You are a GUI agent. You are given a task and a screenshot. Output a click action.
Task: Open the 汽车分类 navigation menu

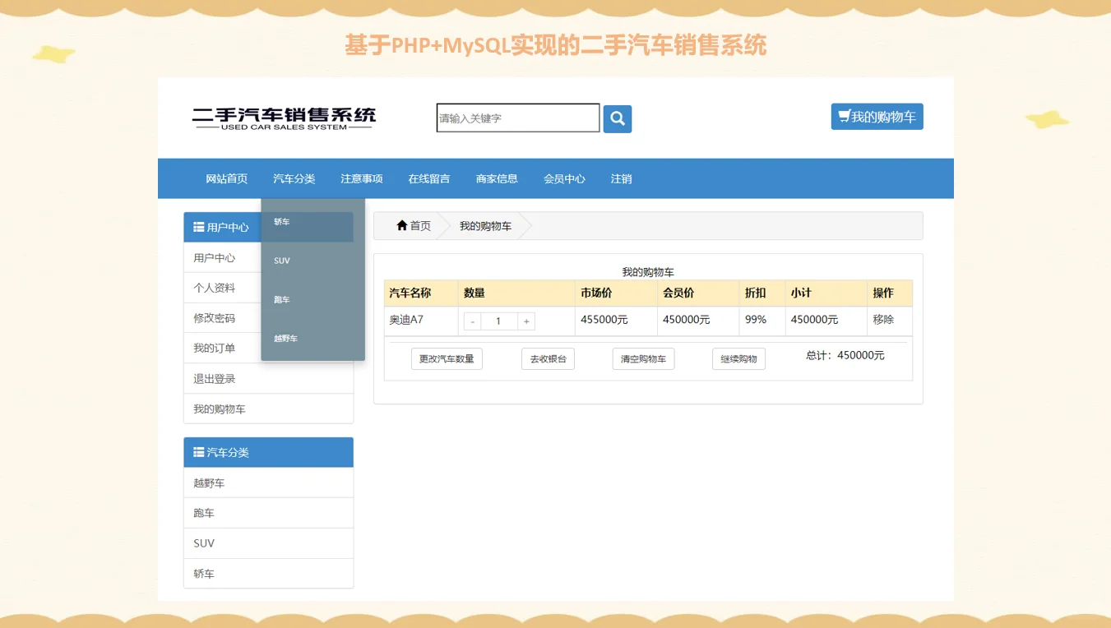click(x=294, y=178)
